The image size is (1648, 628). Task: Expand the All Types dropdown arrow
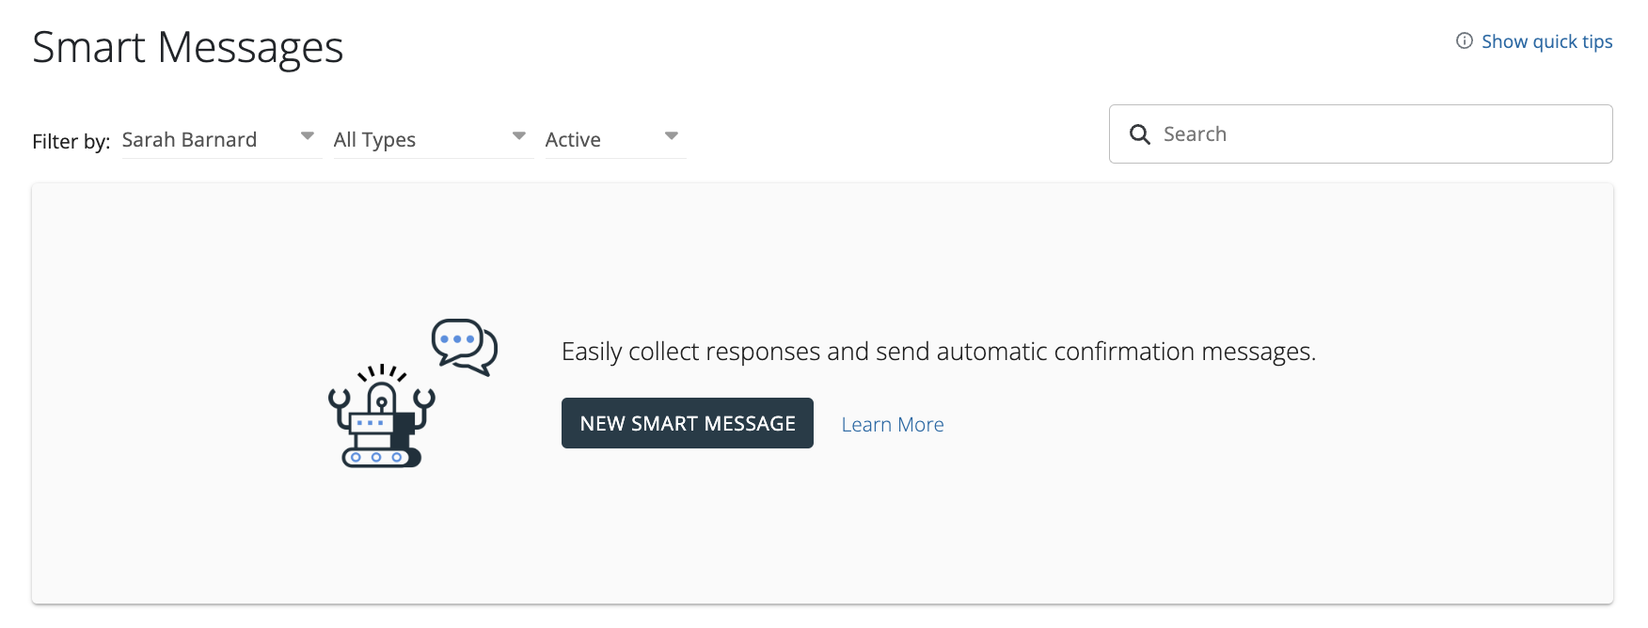point(518,136)
